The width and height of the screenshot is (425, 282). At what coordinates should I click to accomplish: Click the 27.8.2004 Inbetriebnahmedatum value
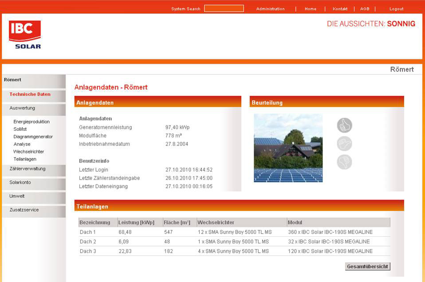177,144
